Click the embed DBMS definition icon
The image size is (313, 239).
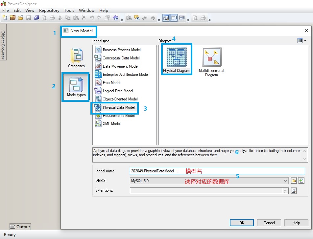[301, 181]
